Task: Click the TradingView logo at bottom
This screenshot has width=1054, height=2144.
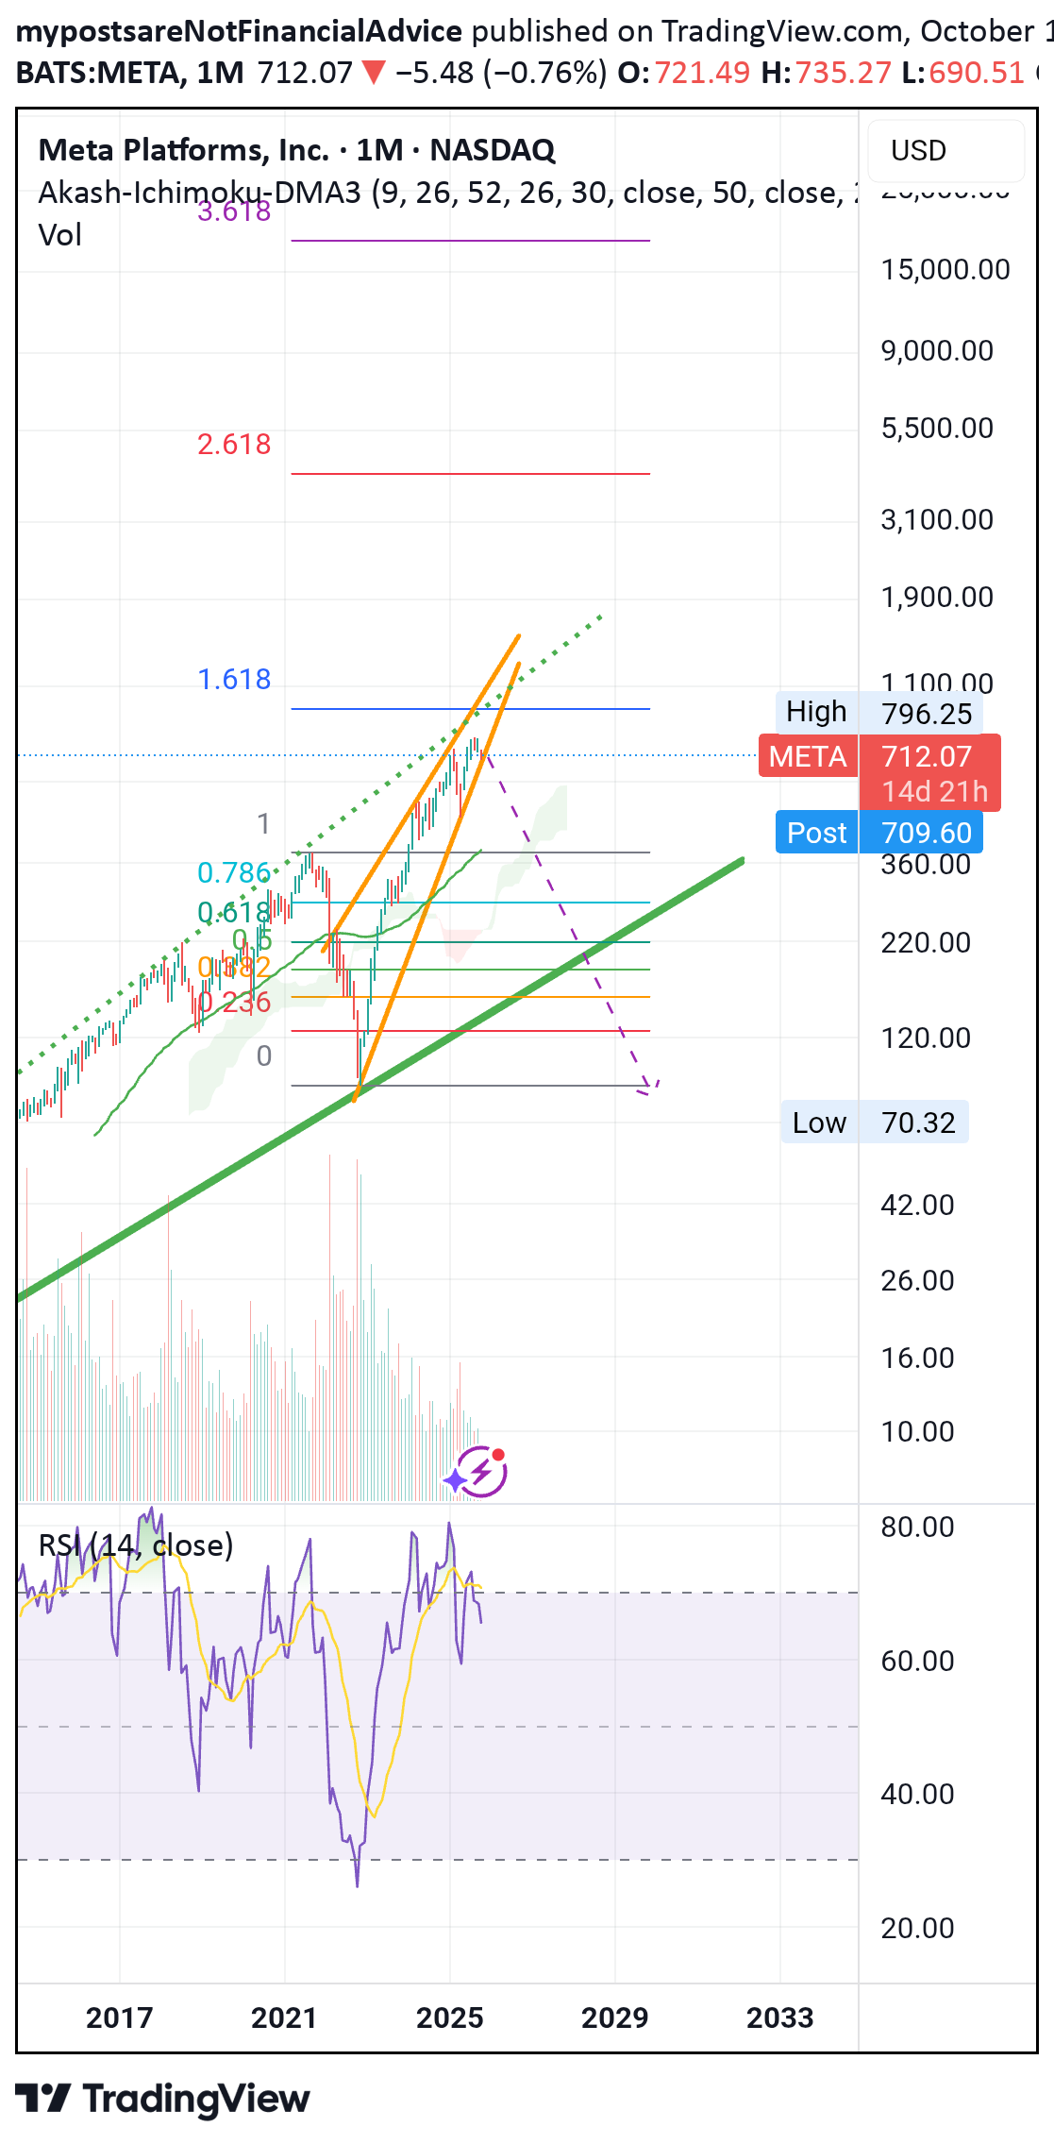Action: point(162,2098)
